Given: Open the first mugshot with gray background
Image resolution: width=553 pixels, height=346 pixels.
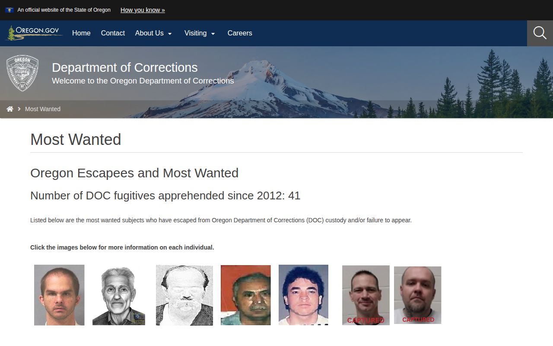Looking at the screenshot, I should pos(59,295).
